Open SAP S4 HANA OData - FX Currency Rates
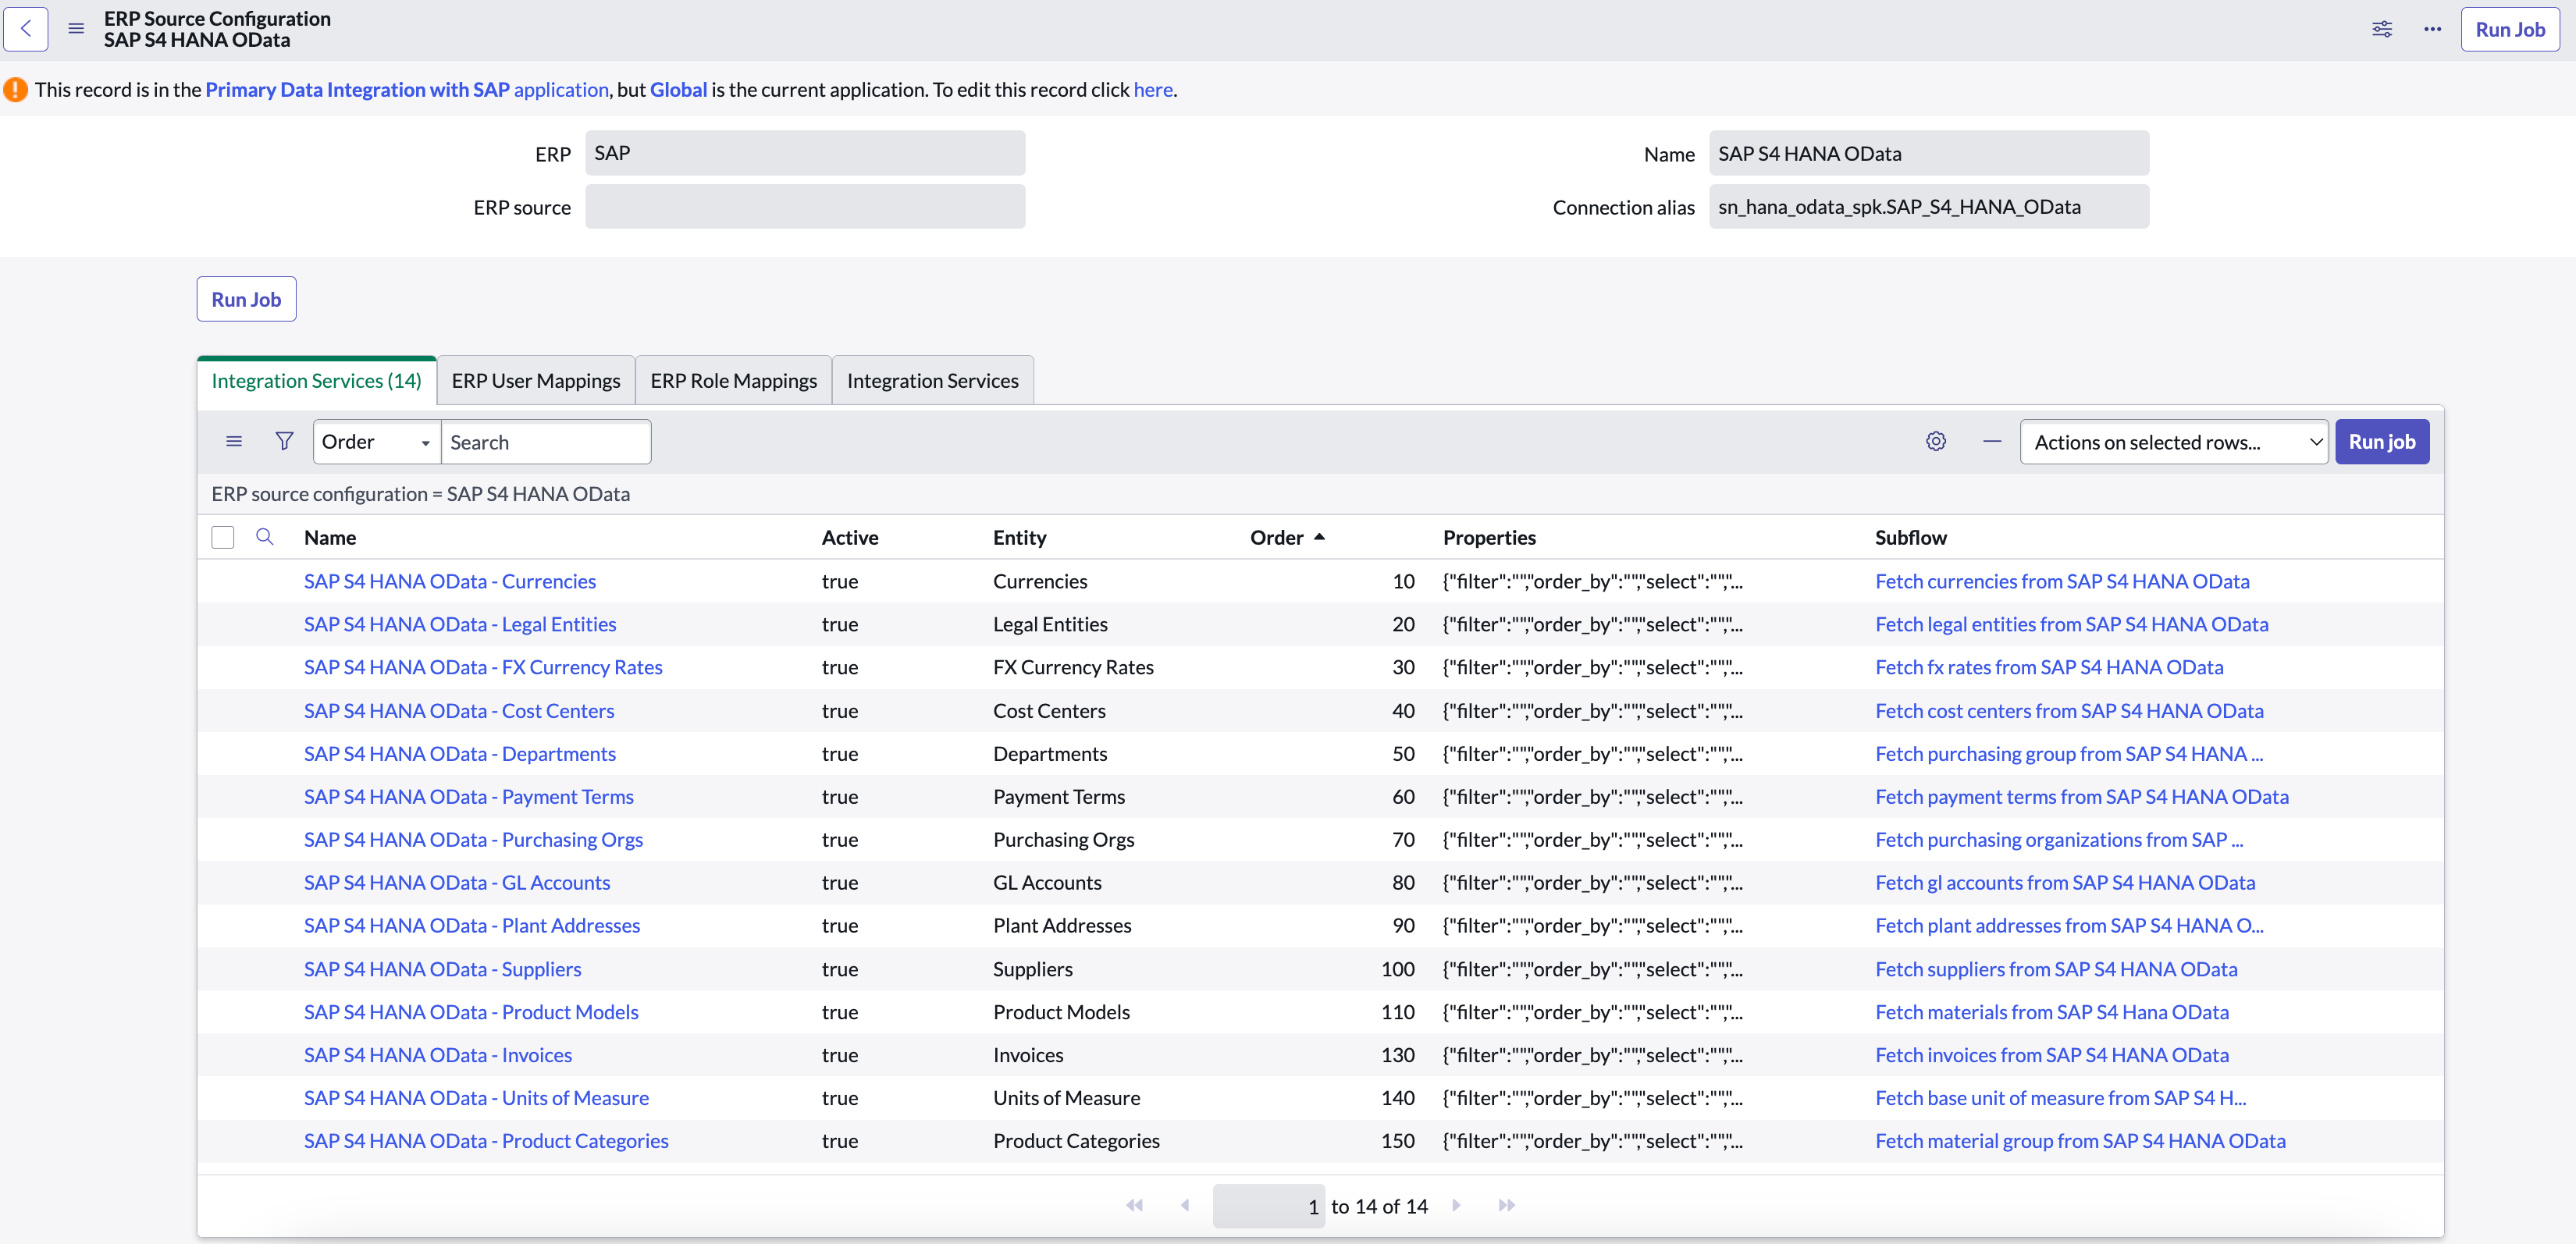The image size is (2576, 1244). click(483, 667)
